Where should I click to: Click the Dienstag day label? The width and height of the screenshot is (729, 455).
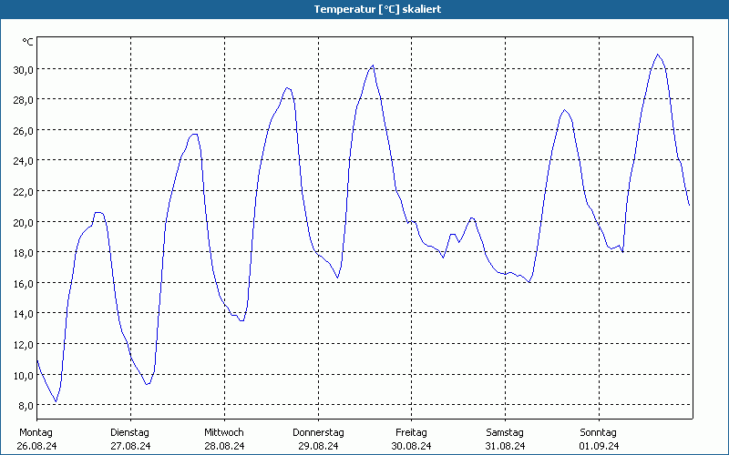[129, 433]
